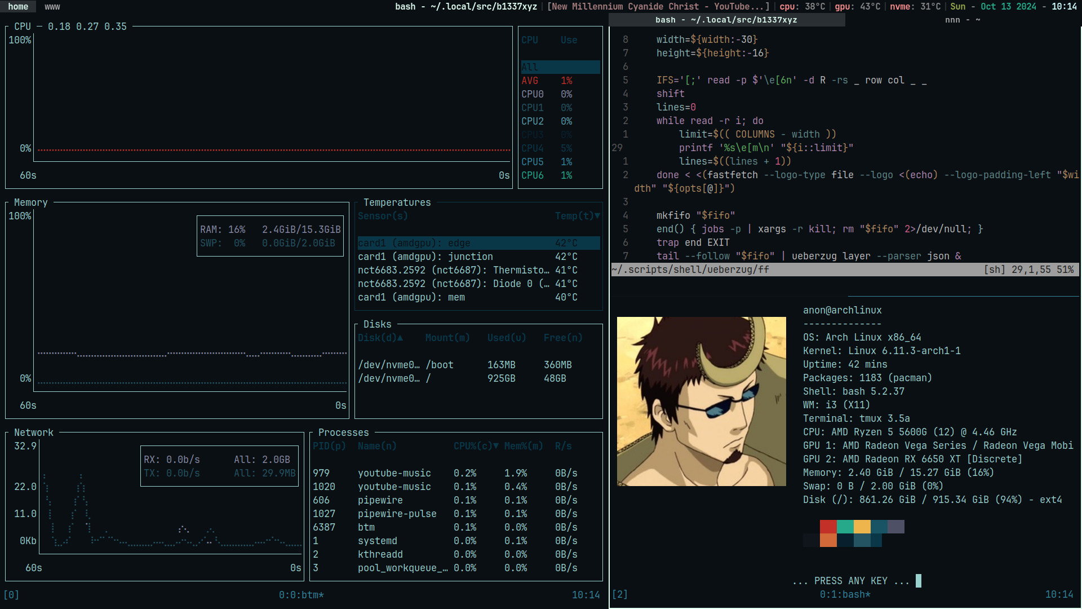Sort disks by Free(n) column
Screen dimensions: 1082x609
click(563, 338)
